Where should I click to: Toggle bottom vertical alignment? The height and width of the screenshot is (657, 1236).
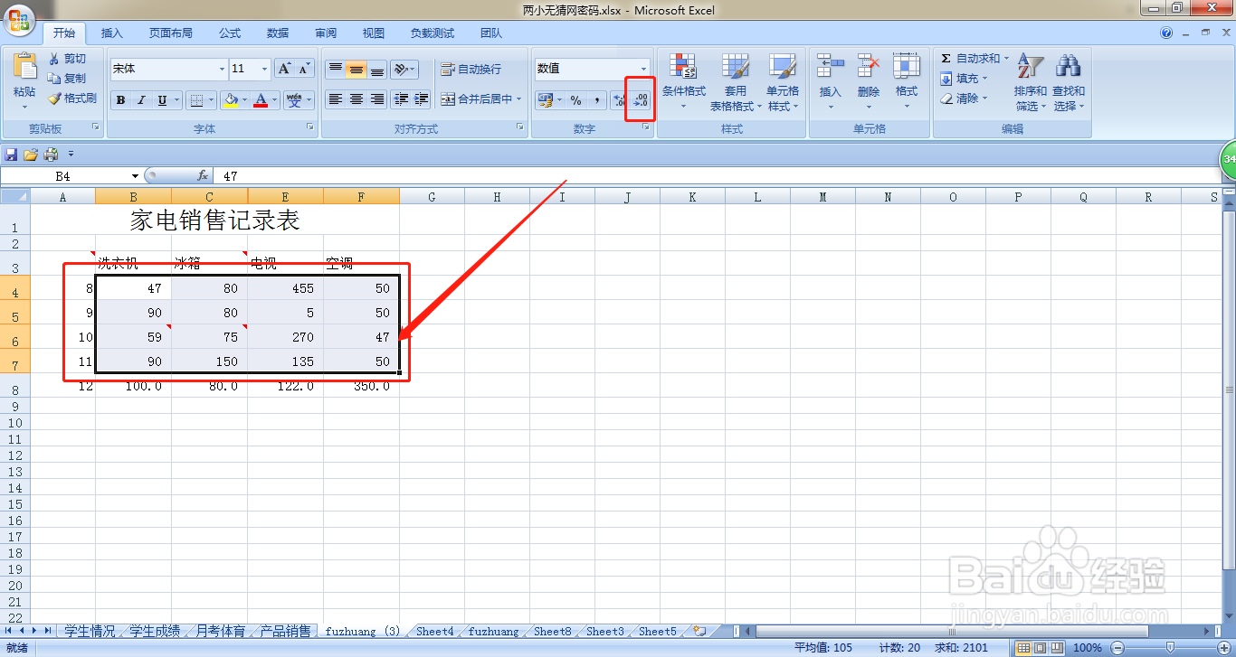click(377, 69)
